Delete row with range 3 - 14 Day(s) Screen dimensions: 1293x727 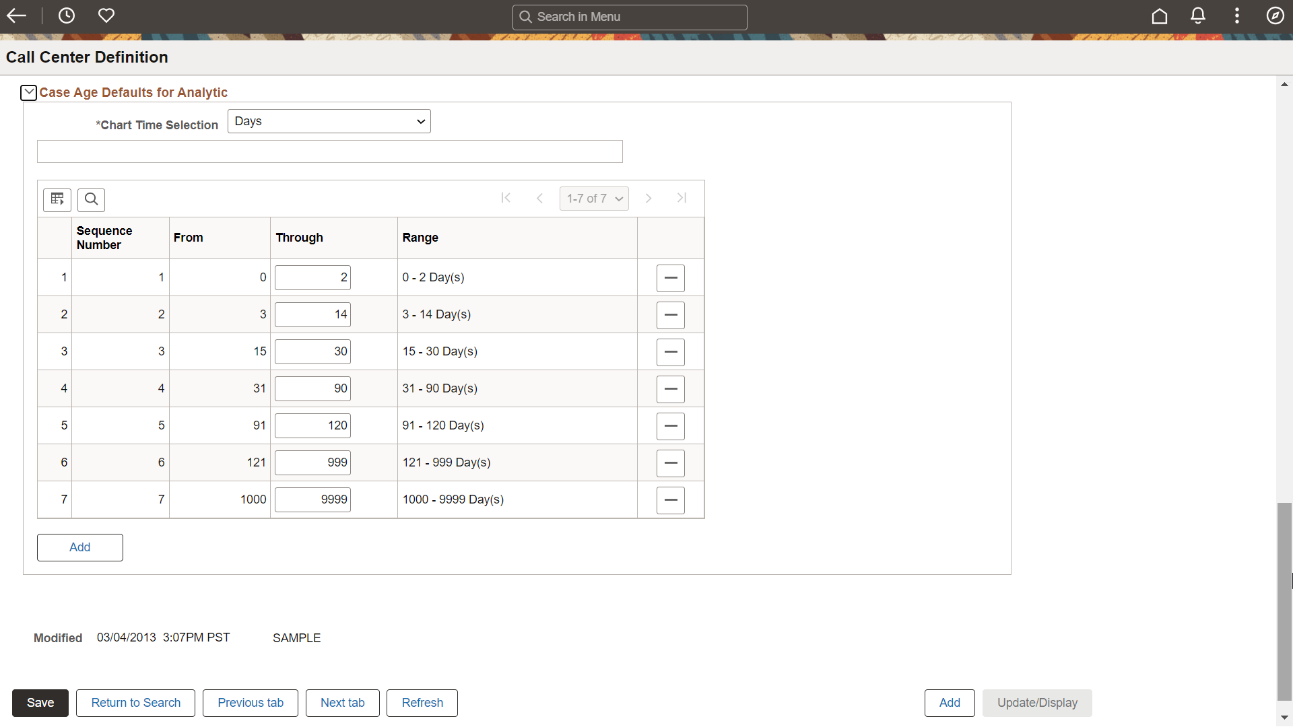671,315
